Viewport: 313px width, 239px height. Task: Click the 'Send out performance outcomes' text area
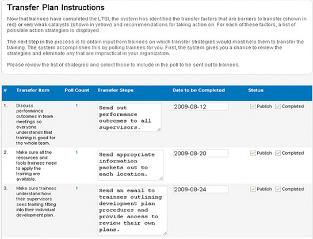point(129,117)
